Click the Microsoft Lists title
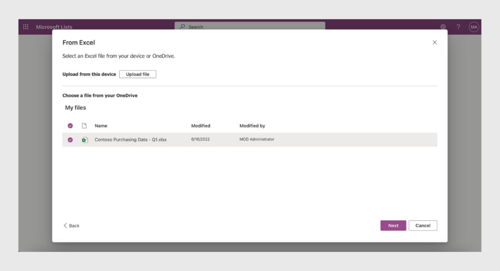 click(x=54, y=27)
